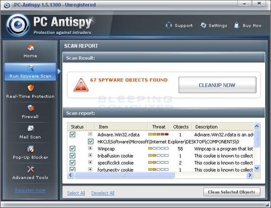Open the Mail Scan section
The height and width of the screenshot is (208, 271).
(30, 132)
